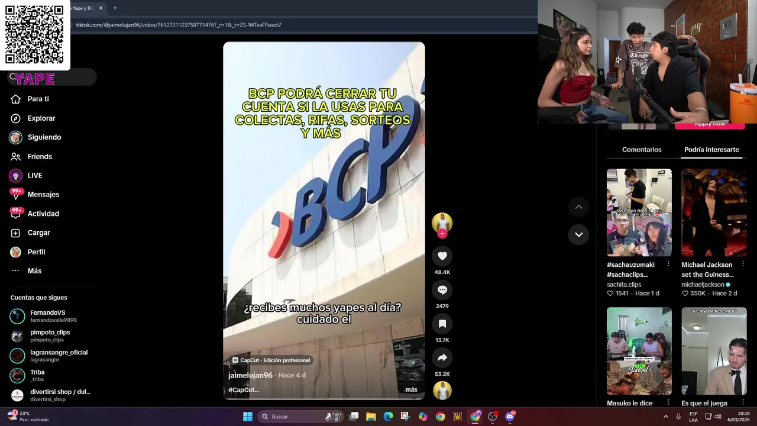Click the Actividad icon with 99+ badge
The height and width of the screenshot is (426, 757).
(x=16, y=213)
